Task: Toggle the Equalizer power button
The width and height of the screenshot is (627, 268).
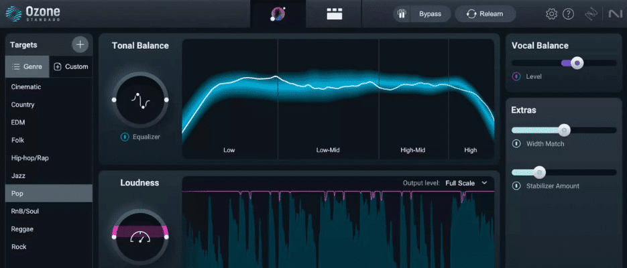Action: [125, 137]
